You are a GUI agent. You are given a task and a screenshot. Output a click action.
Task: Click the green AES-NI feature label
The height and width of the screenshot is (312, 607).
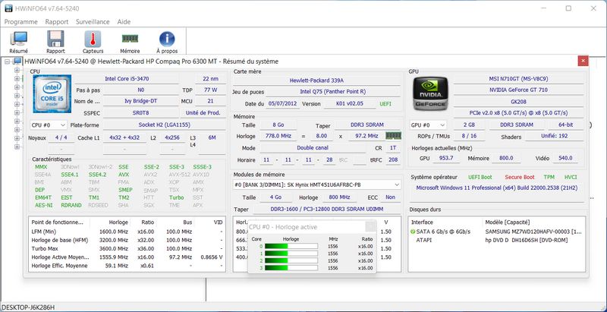point(43,205)
